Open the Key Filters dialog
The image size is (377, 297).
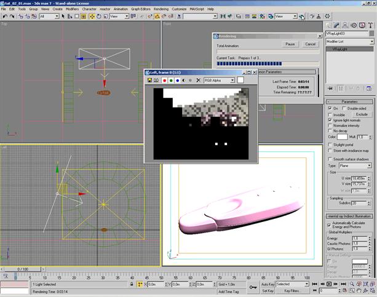(x=292, y=291)
